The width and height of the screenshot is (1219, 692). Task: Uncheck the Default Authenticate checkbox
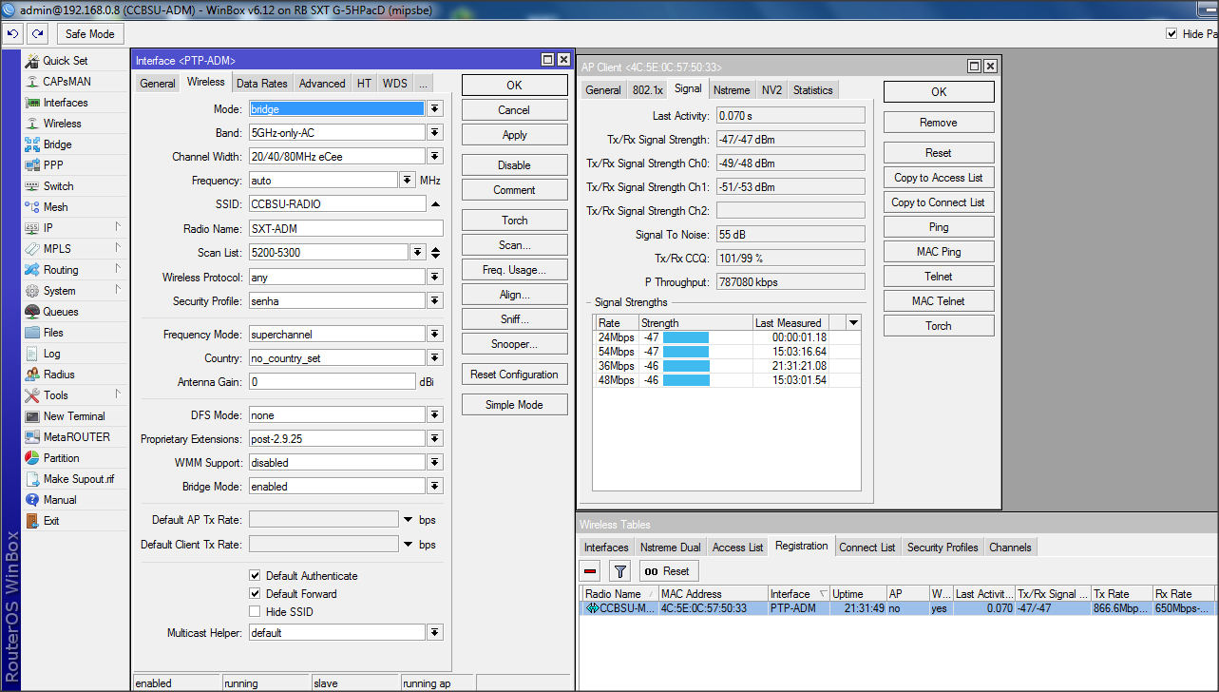(x=255, y=576)
